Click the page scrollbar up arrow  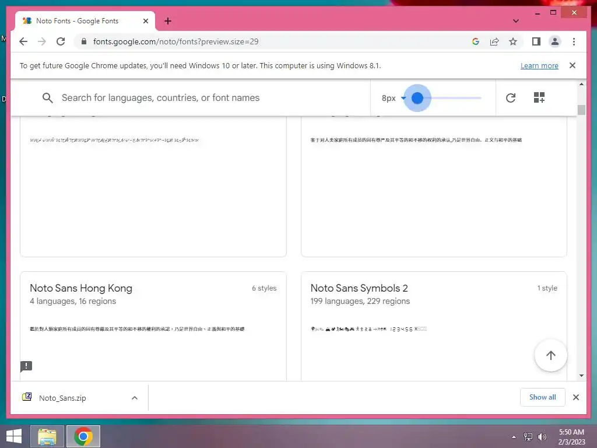(x=581, y=84)
